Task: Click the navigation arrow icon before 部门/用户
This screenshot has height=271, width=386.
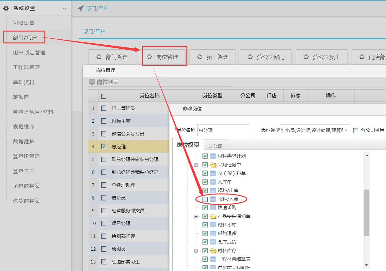Action: click(x=80, y=8)
